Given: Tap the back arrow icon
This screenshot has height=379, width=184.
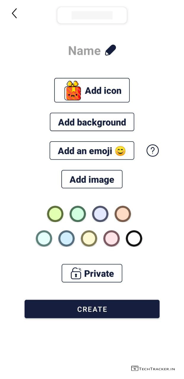Looking at the screenshot, I should pos(14,13).
